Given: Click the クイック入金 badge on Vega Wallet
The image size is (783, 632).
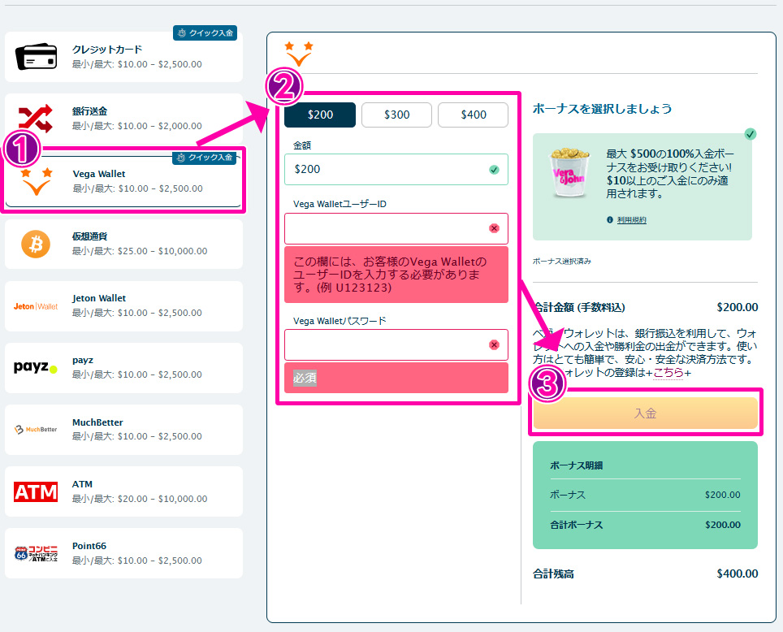Looking at the screenshot, I should (x=204, y=158).
